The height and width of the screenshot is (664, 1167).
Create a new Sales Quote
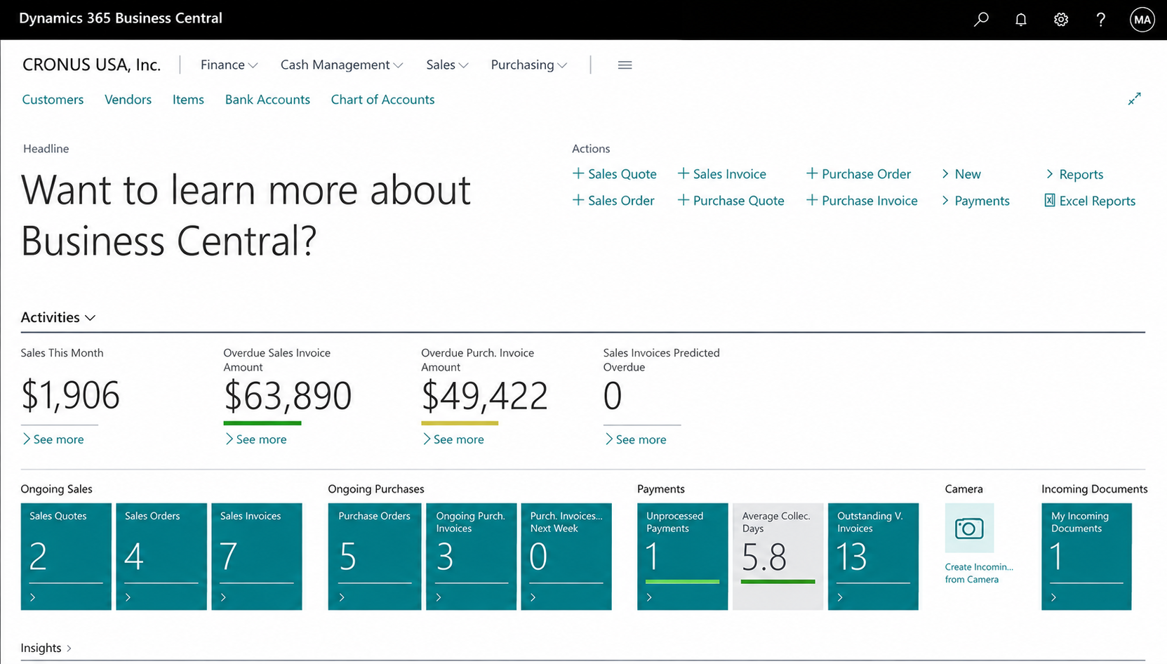point(614,174)
